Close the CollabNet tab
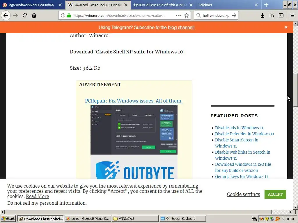Screen dimensions: 298x223 pos(256,5)
